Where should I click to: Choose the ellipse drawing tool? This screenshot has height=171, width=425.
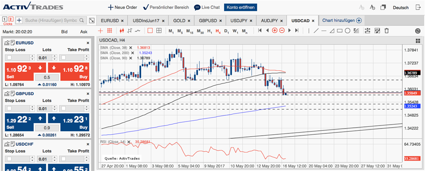tap(348, 31)
